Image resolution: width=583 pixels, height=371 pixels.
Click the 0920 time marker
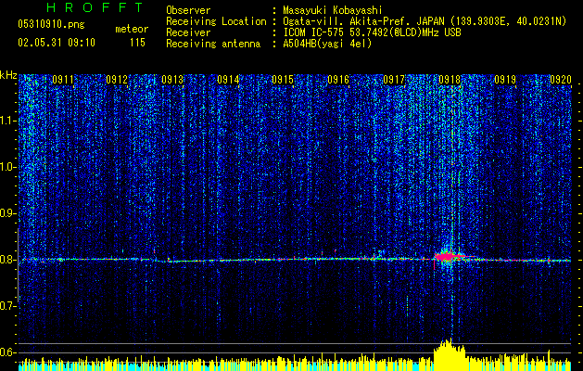(x=561, y=80)
